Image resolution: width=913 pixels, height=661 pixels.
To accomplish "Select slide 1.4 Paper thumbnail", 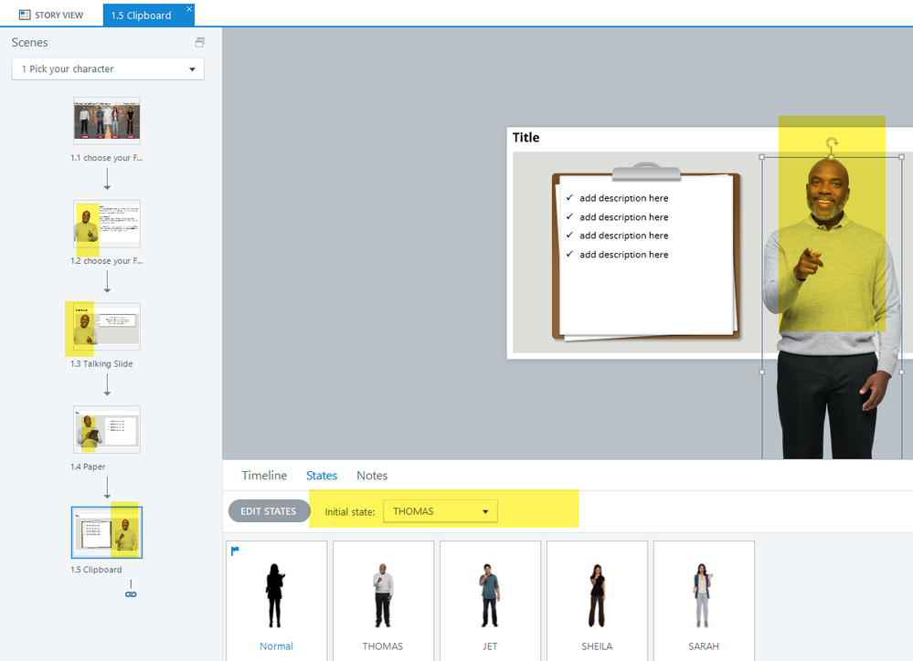I will [x=107, y=429].
